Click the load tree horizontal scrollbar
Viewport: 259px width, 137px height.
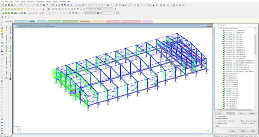click(x=235, y=110)
